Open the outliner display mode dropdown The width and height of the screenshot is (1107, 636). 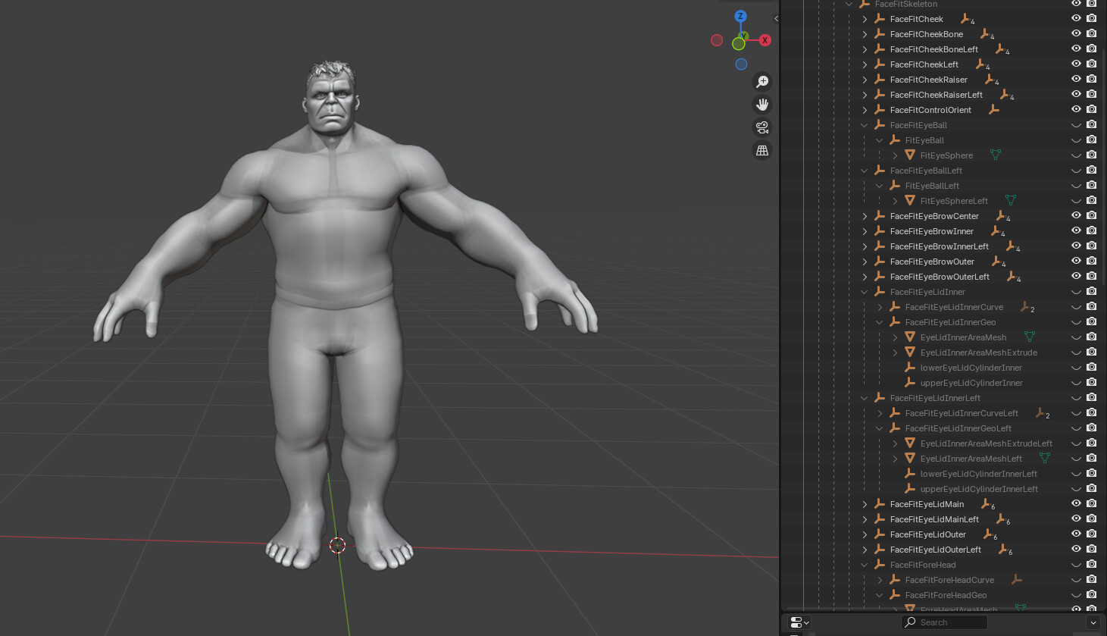click(799, 622)
